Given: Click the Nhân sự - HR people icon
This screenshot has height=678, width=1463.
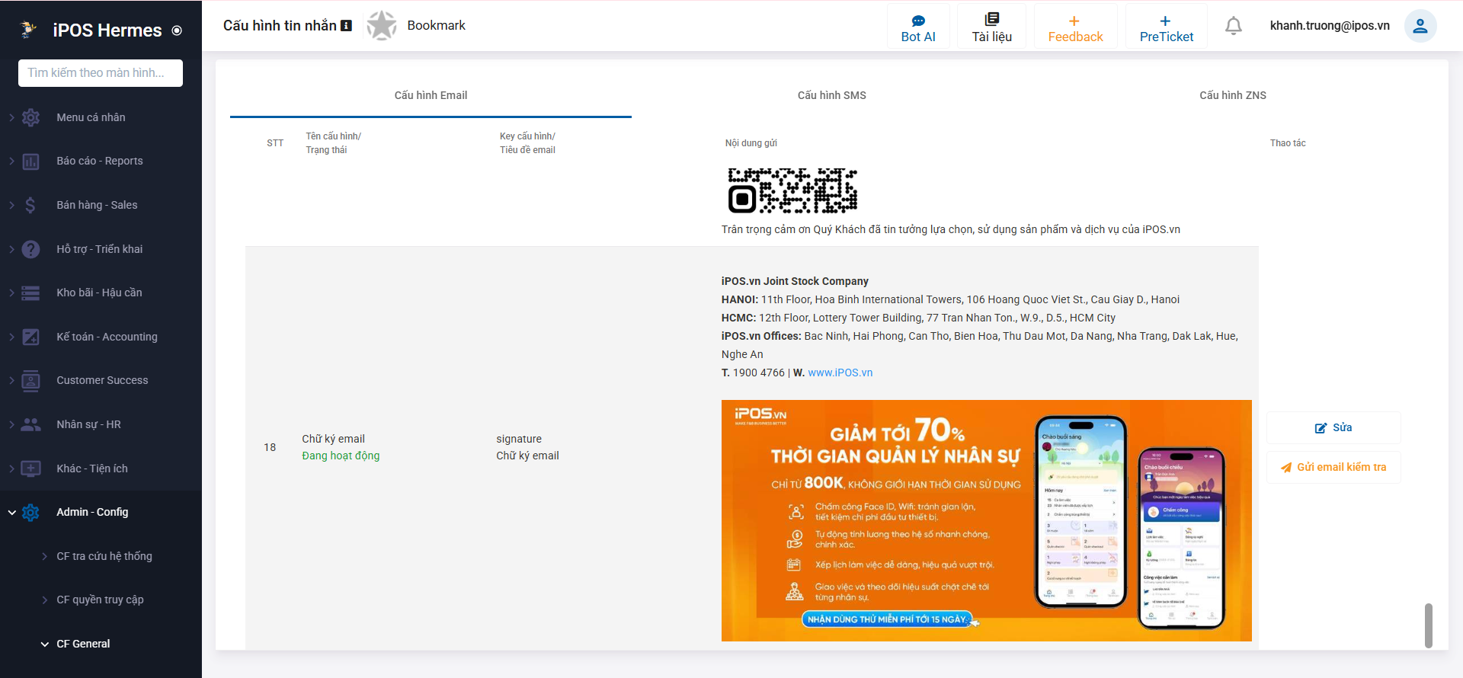Looking at the screenshot, I should coord(30,424).
